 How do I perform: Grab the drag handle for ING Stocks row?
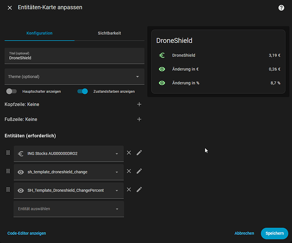point(8,153)
